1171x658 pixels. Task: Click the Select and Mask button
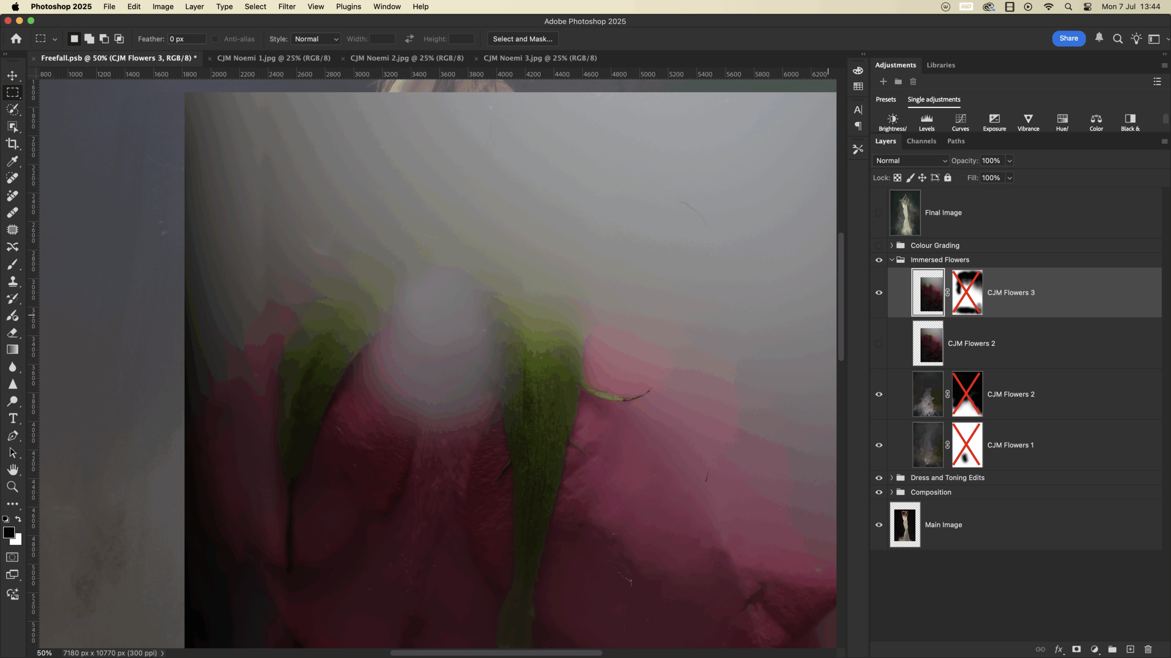522,39
